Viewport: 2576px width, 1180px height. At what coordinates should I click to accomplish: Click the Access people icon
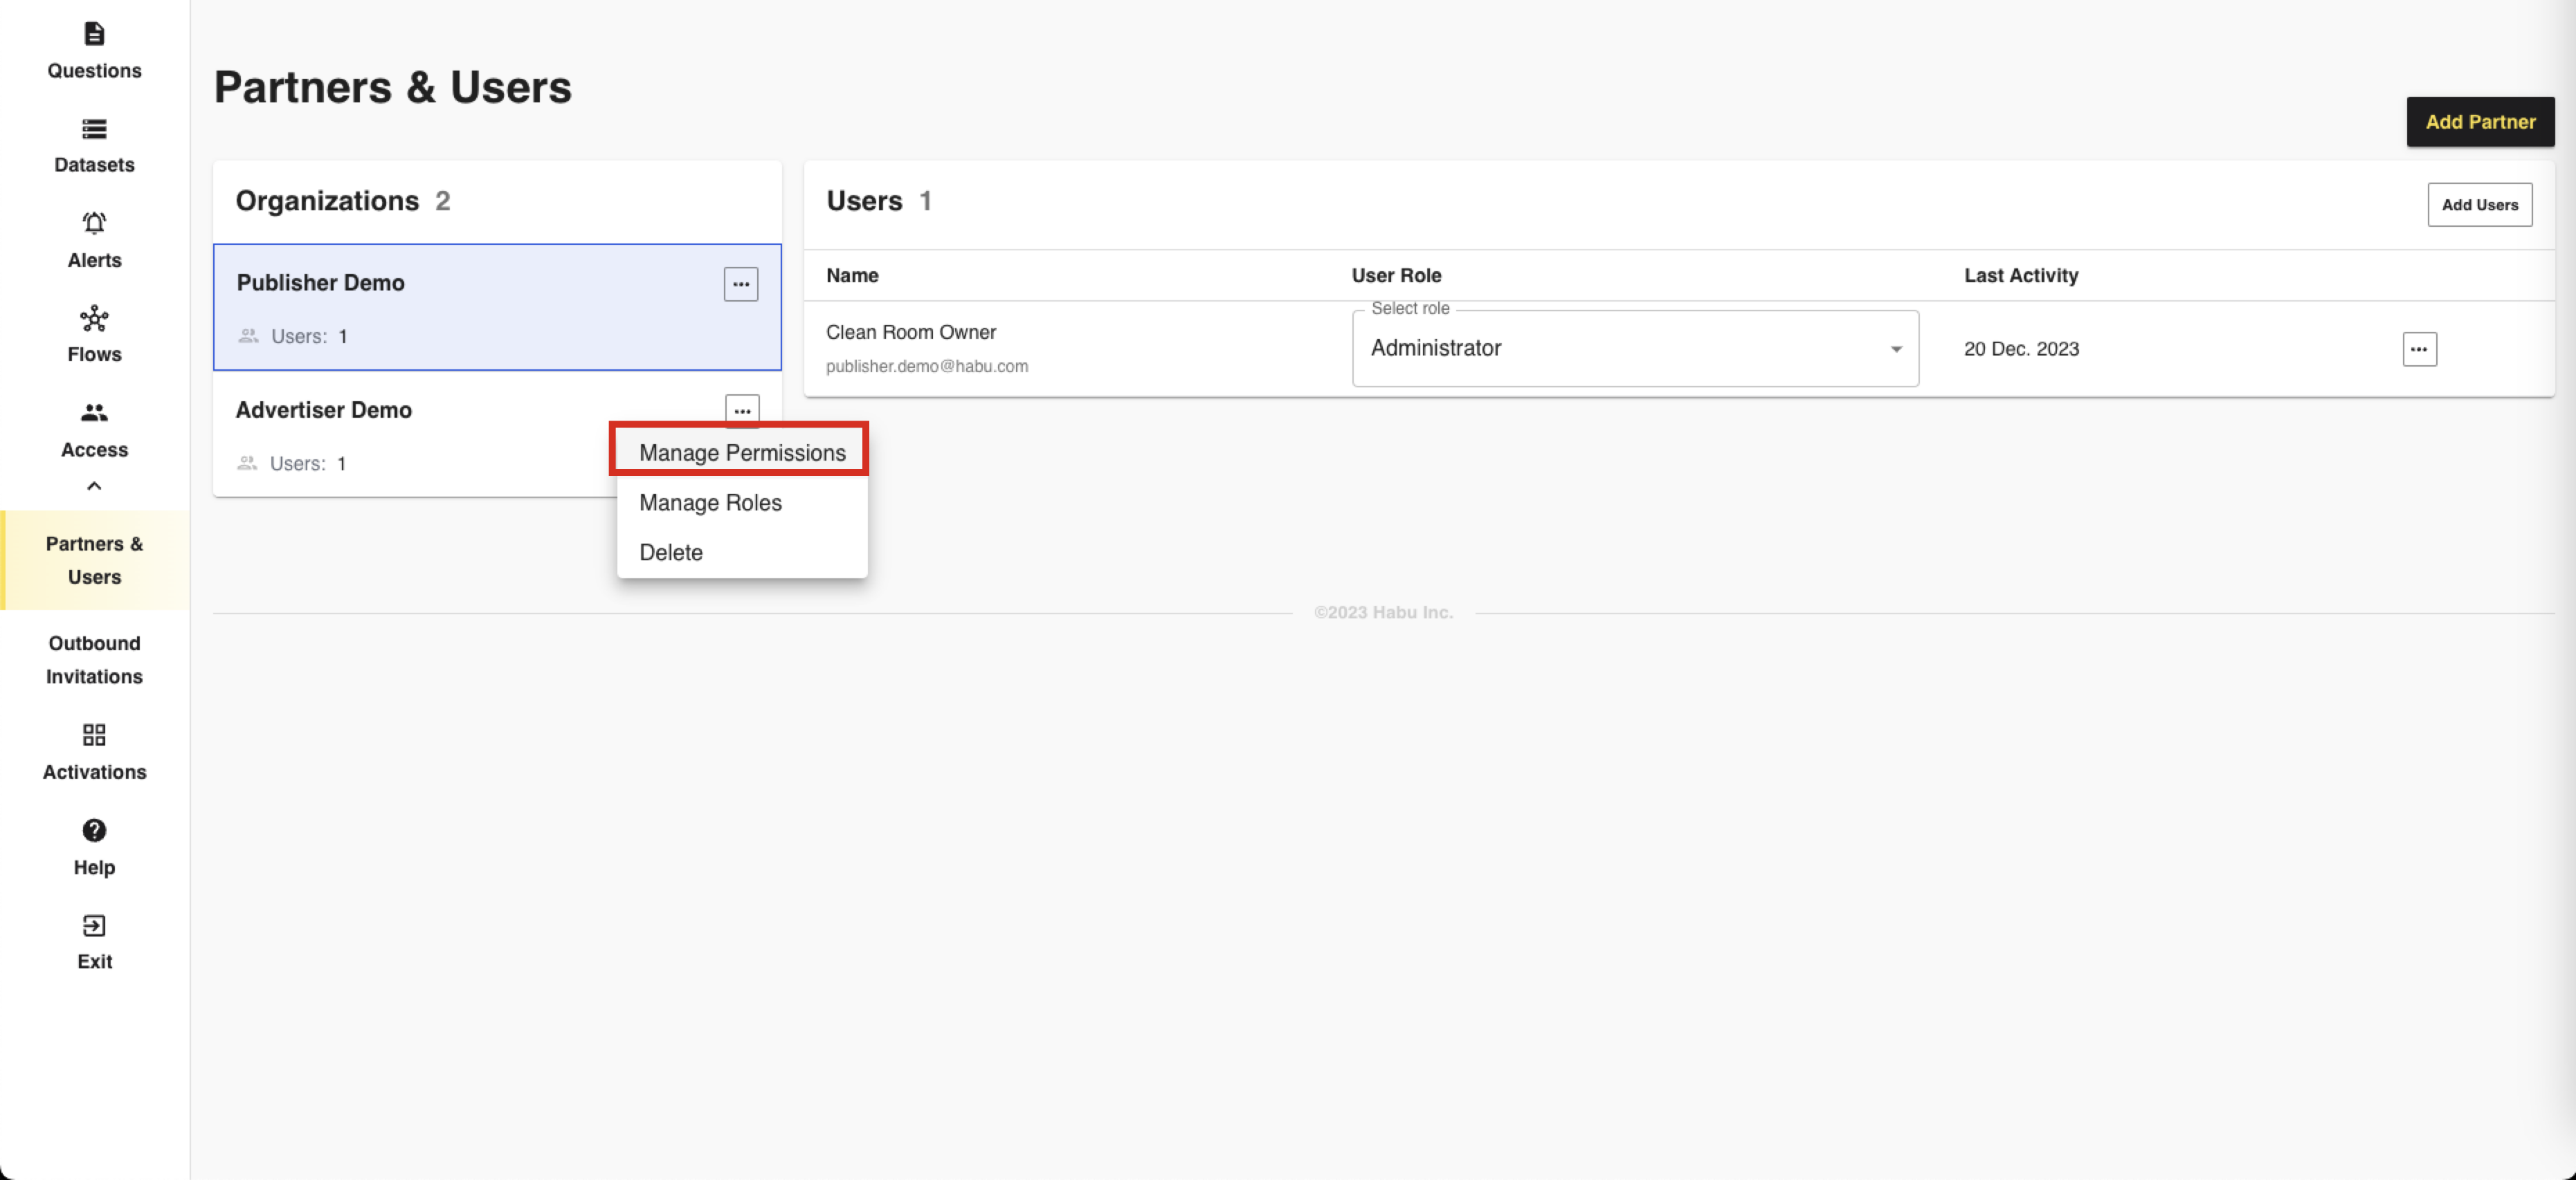click(94, 413)
